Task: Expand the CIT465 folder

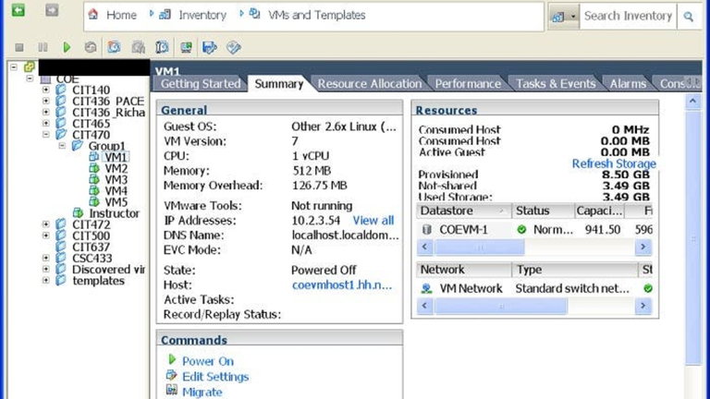Action: (x=45, y=123)
